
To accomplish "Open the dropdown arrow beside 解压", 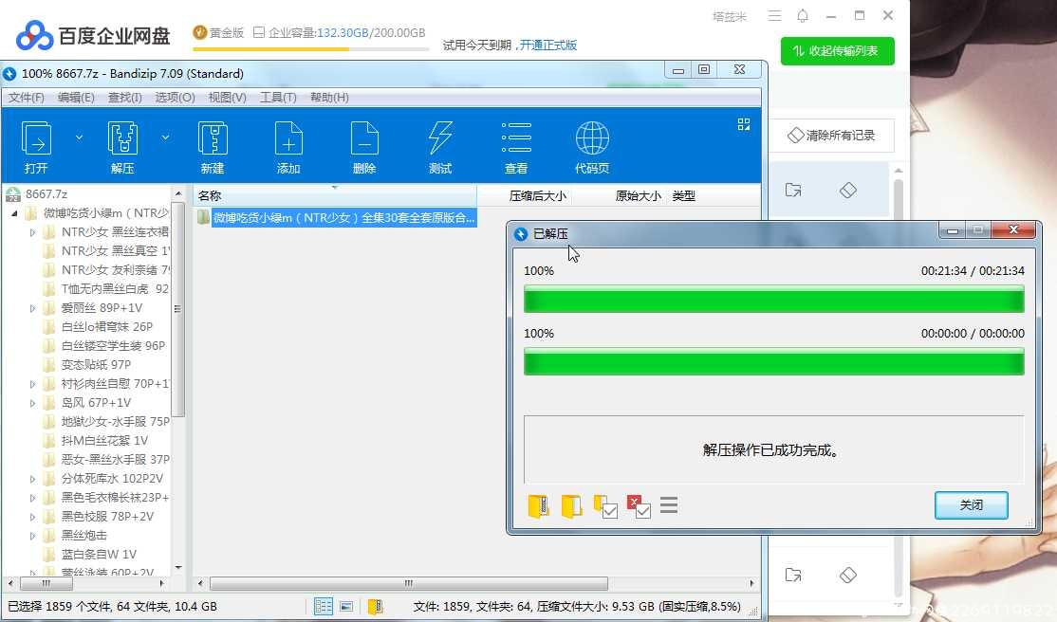I will coord(165,137).
